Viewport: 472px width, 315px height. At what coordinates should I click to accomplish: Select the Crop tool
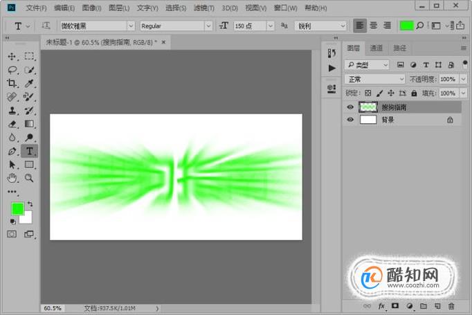pyautogui.click(x=12, y=83)
